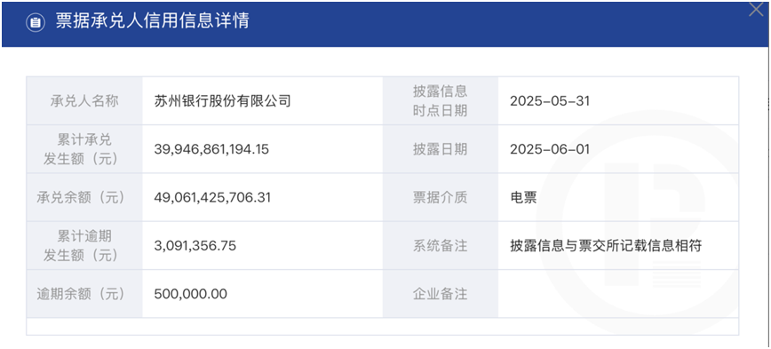Click the 逾期余额（元） label cell
771x349 pixels.
coord(84,293)
